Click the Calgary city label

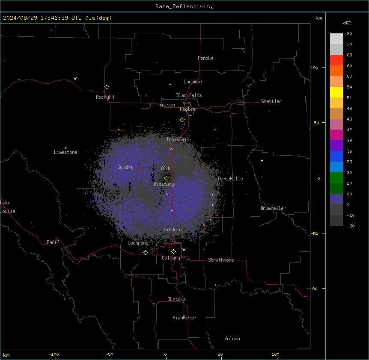(171, 258)
